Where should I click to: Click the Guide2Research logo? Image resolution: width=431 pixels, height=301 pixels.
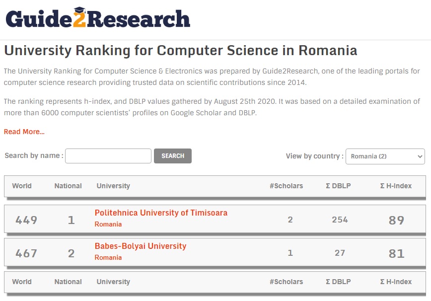(98, 18)
